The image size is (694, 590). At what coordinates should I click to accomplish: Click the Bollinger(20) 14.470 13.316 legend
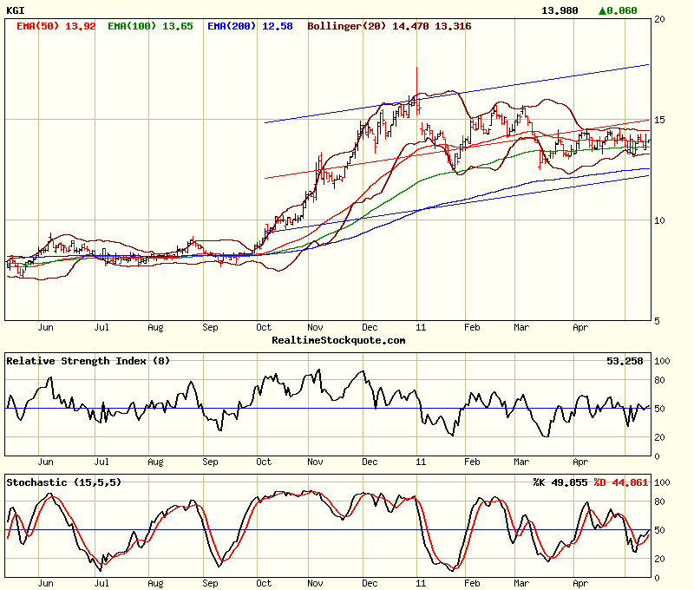(x=389, y=26)
